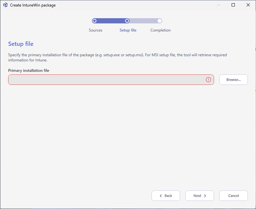Select the Completion step circle
The width and height of the screenshot is (256, 209).
[x=160, y=21]
